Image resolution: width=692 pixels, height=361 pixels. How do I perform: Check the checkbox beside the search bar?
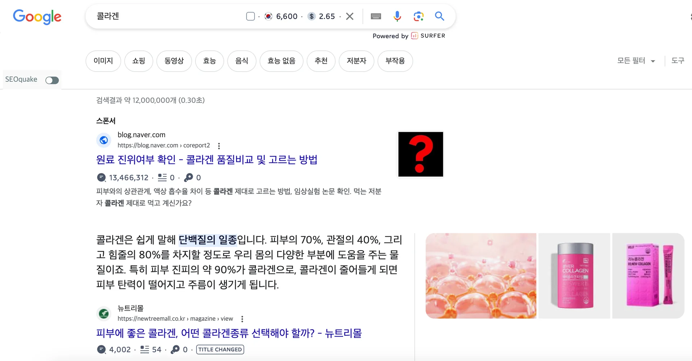(x=250, y=16)
